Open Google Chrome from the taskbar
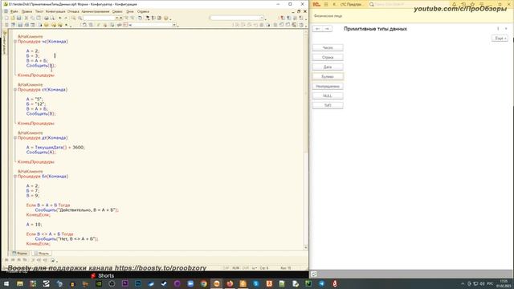This screenshot has height=289, width=514. coord(203,283)
